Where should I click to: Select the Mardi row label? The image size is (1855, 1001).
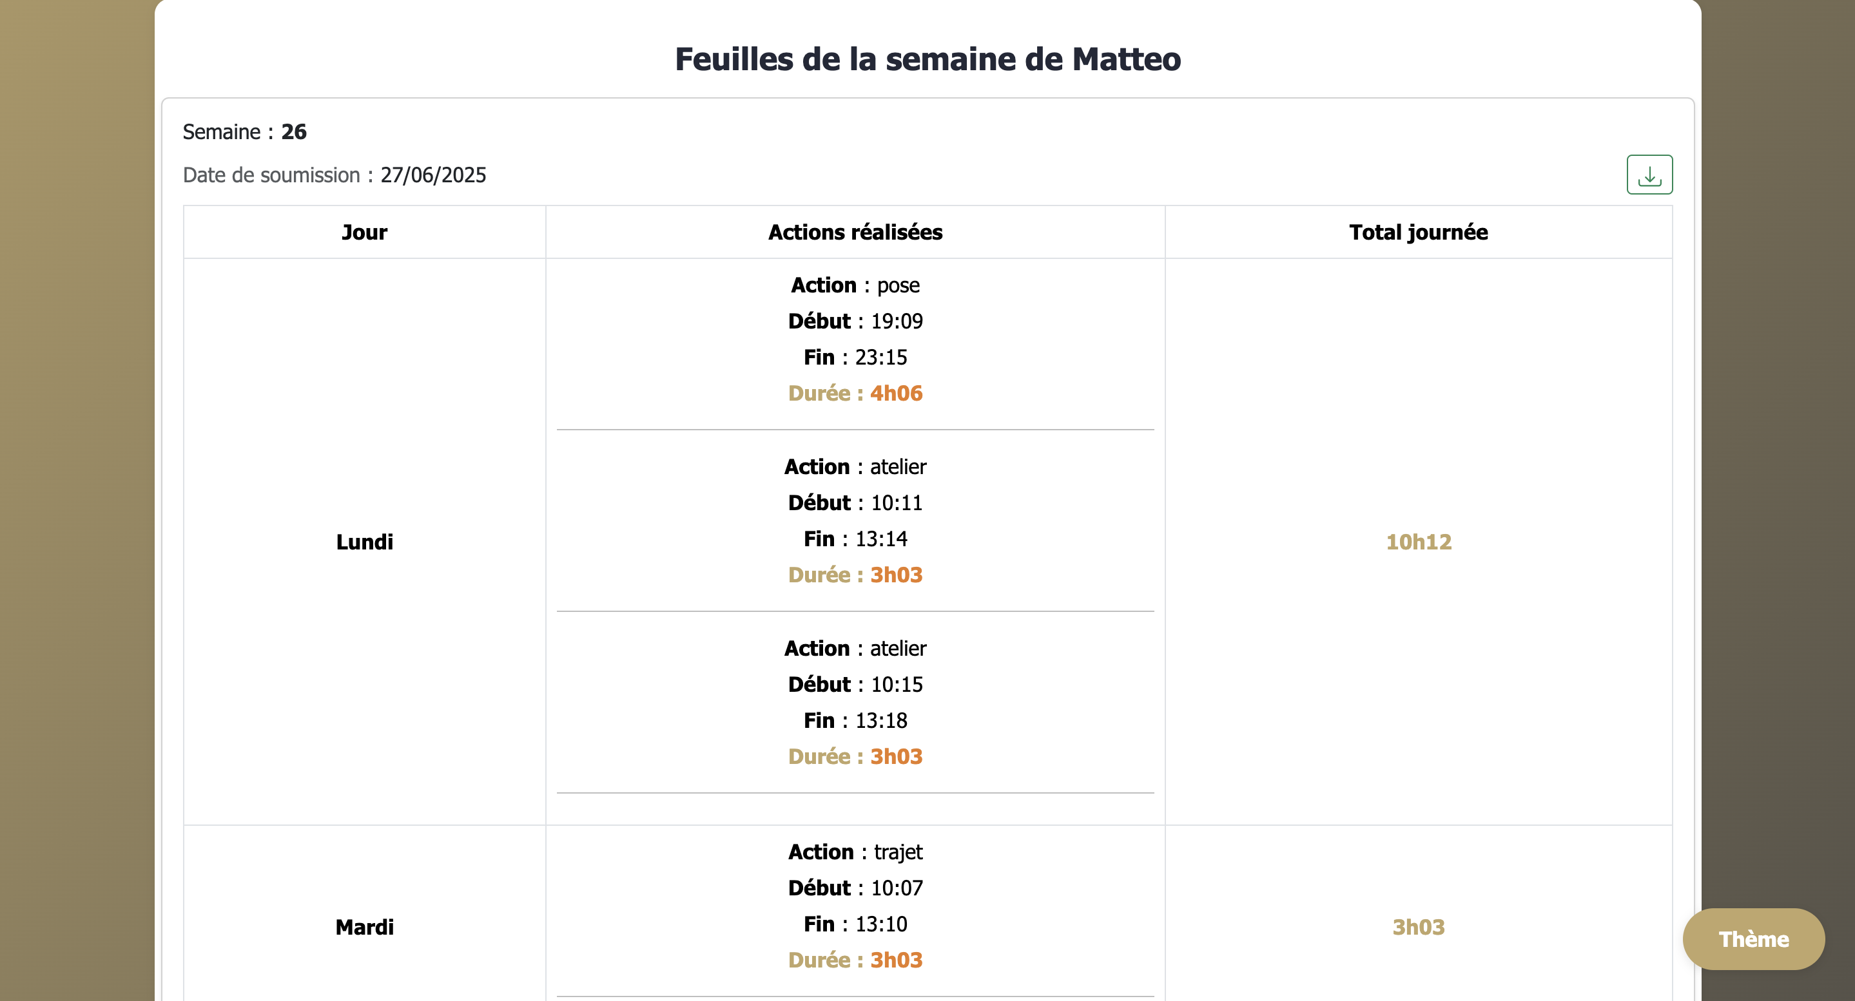point(364,927)
